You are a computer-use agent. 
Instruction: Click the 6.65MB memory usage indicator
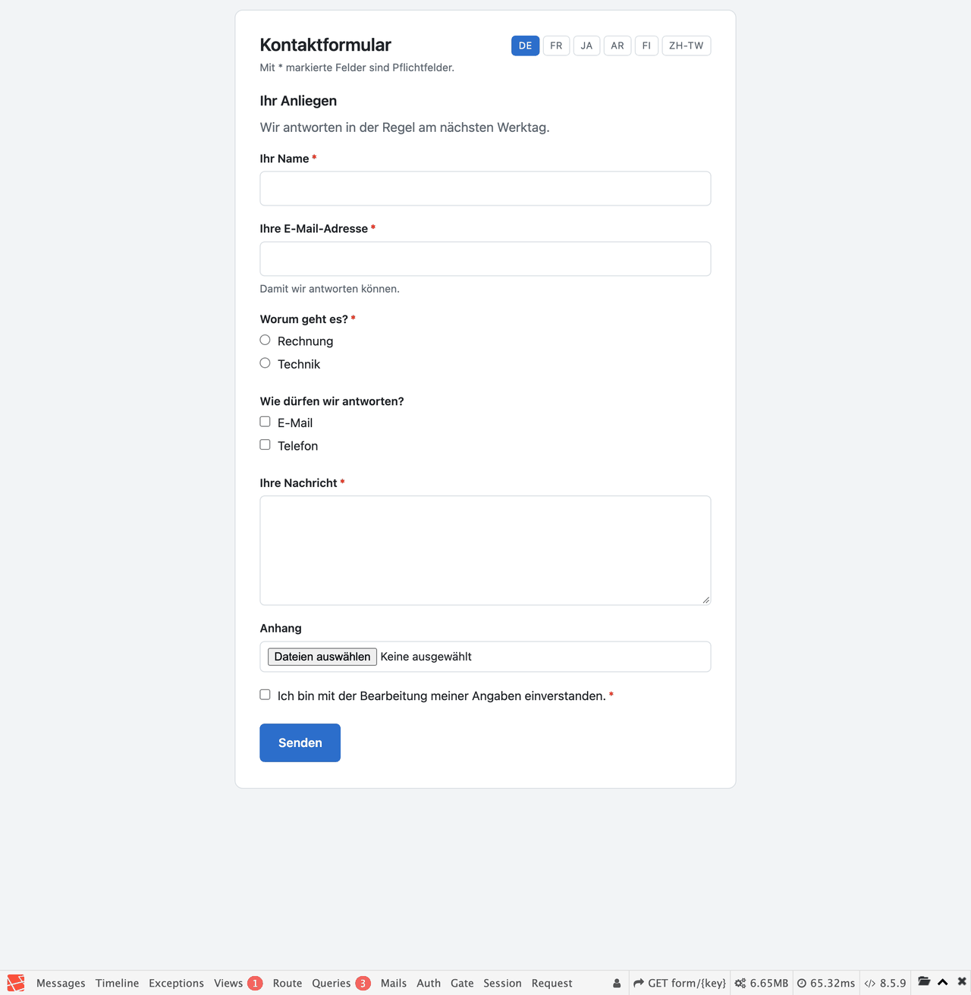(x=761, y=983)
